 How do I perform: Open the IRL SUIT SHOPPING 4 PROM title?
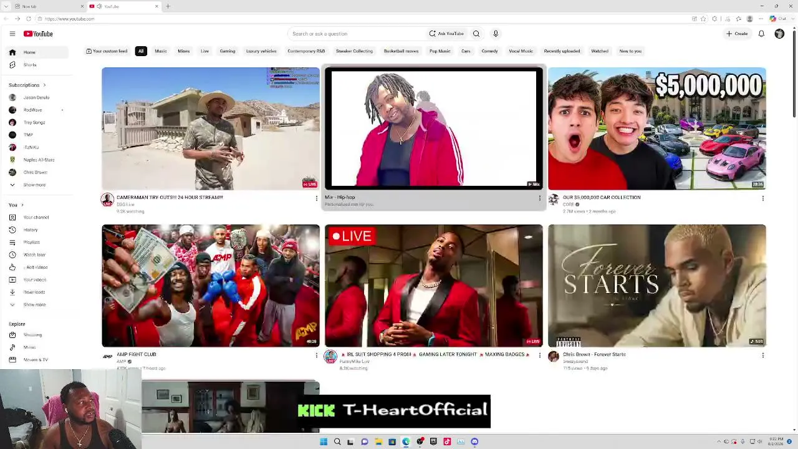point(434,354)
